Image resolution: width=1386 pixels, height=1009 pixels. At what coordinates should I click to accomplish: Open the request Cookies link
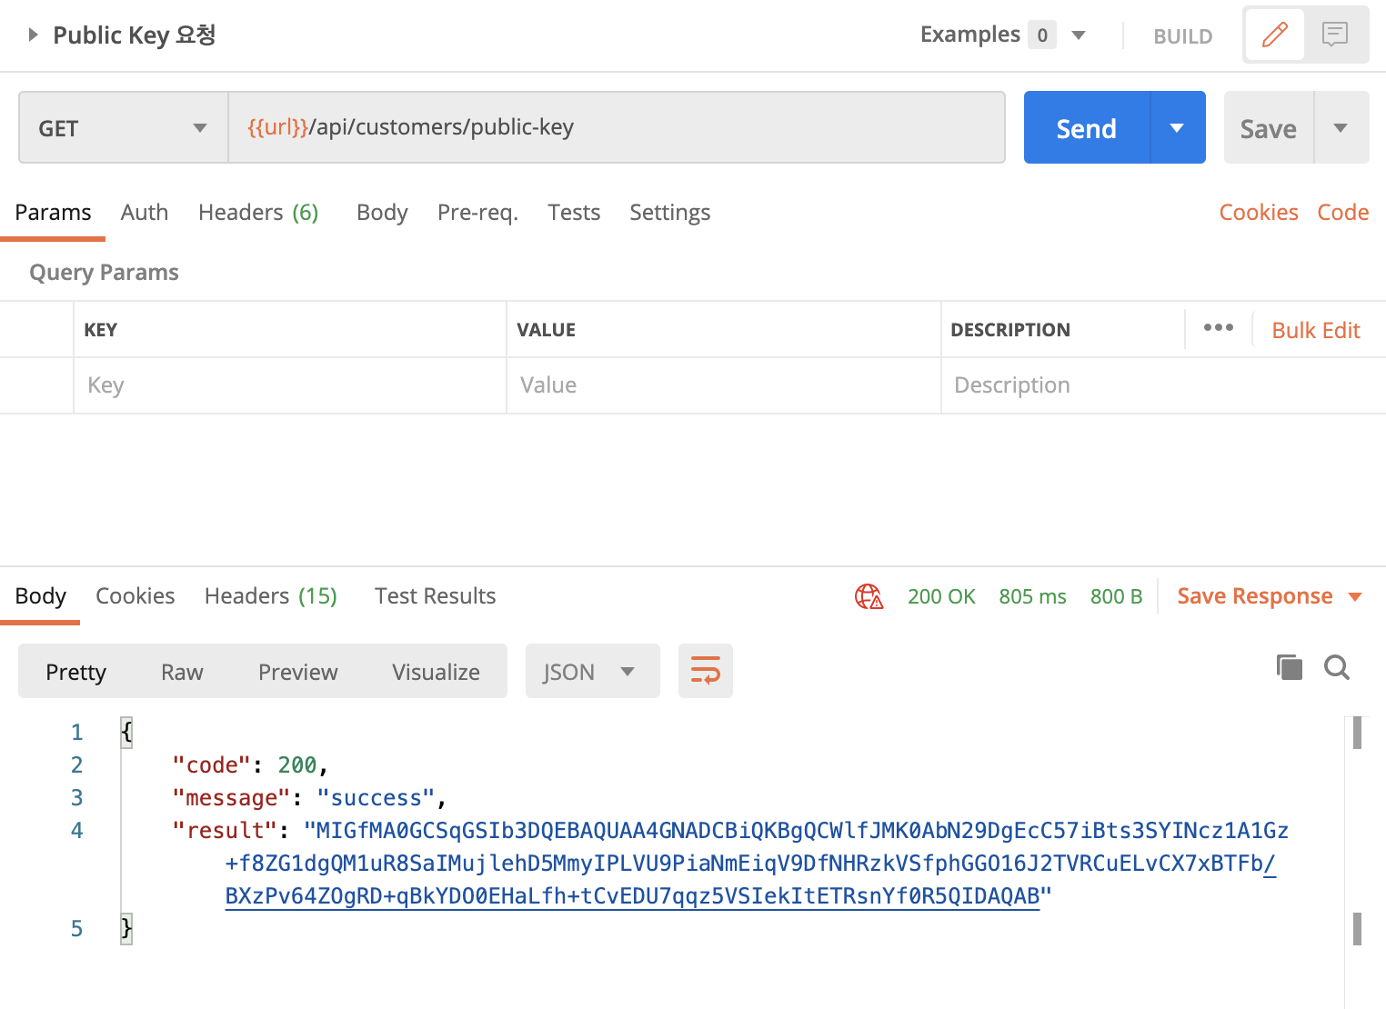point(1259,213)
